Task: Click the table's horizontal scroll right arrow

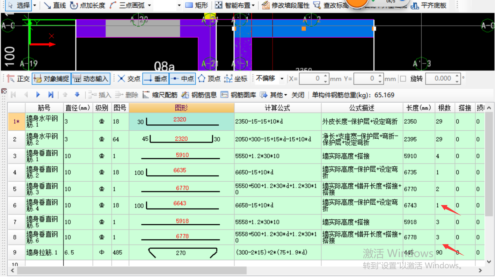Action: 481,270
